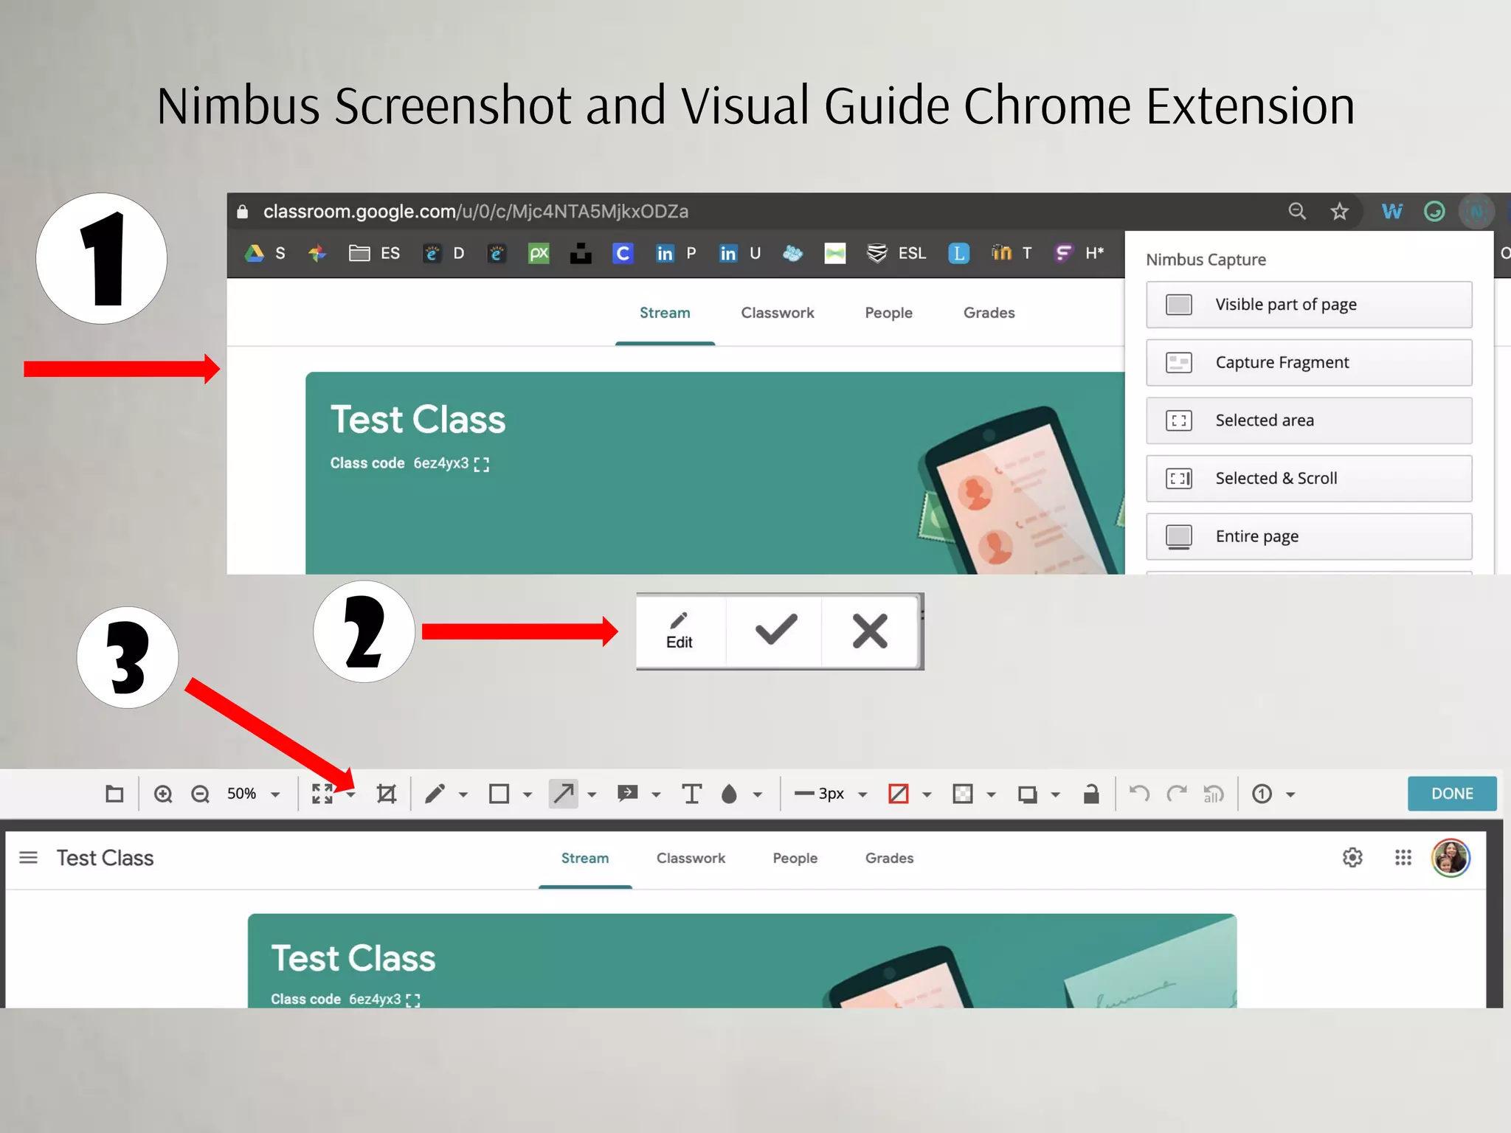Select the rectangle shape tool
Screen dimensions: 1511x1133
499,794
